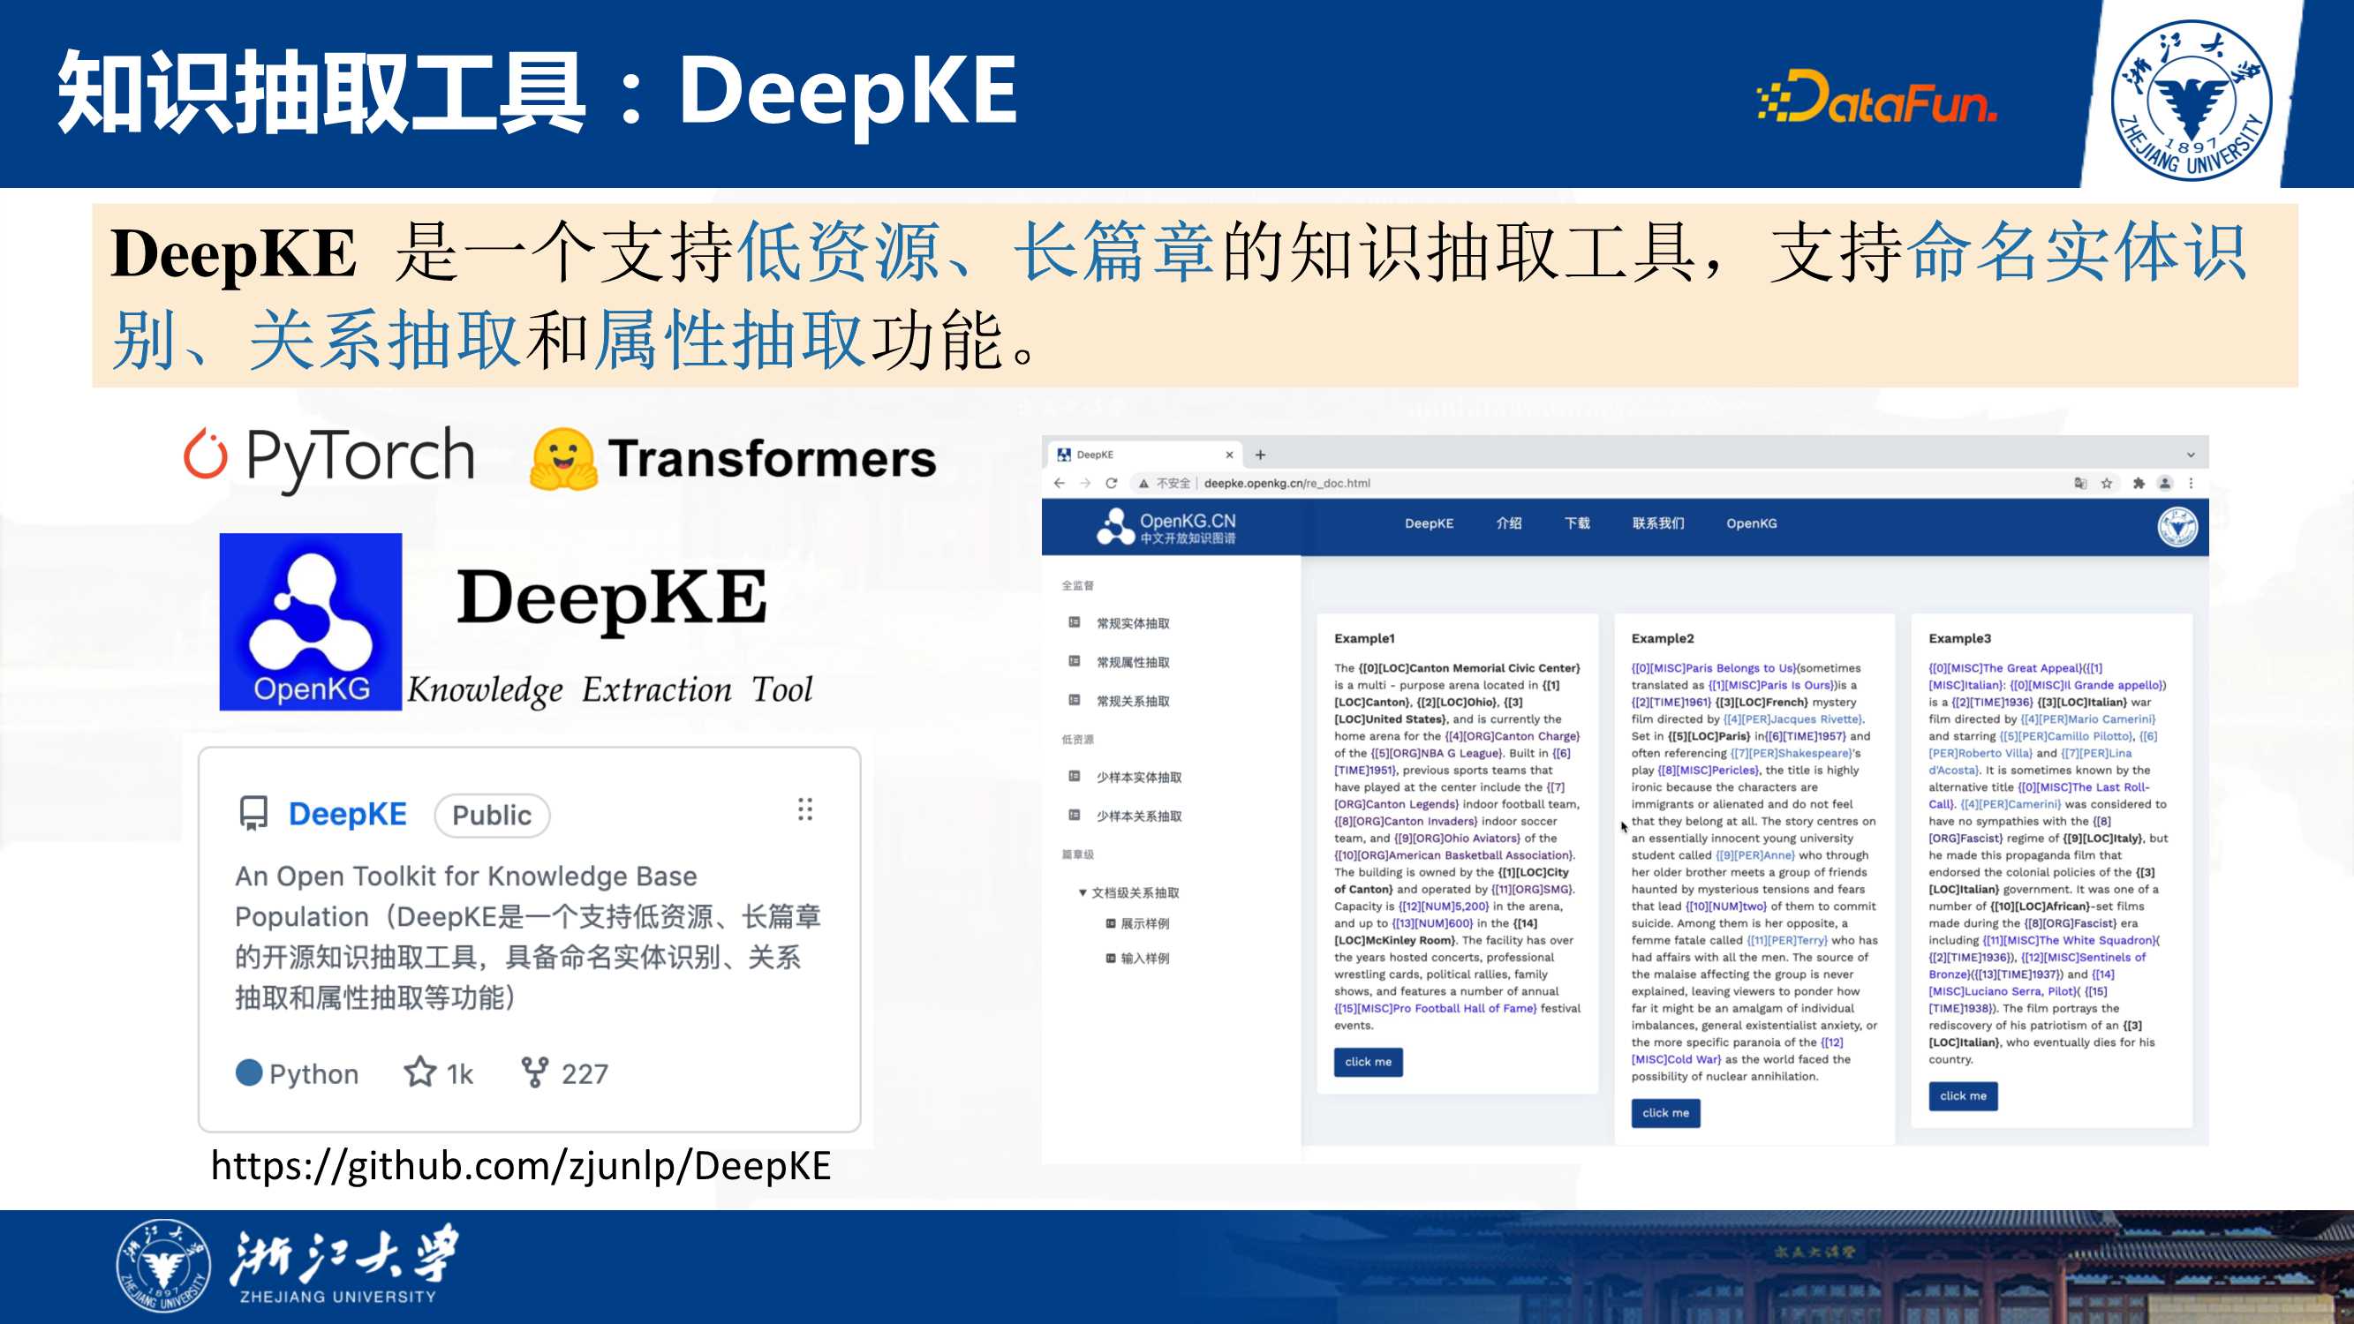Click the translate page icon

pyautogui.click(x=2081, y=484)
